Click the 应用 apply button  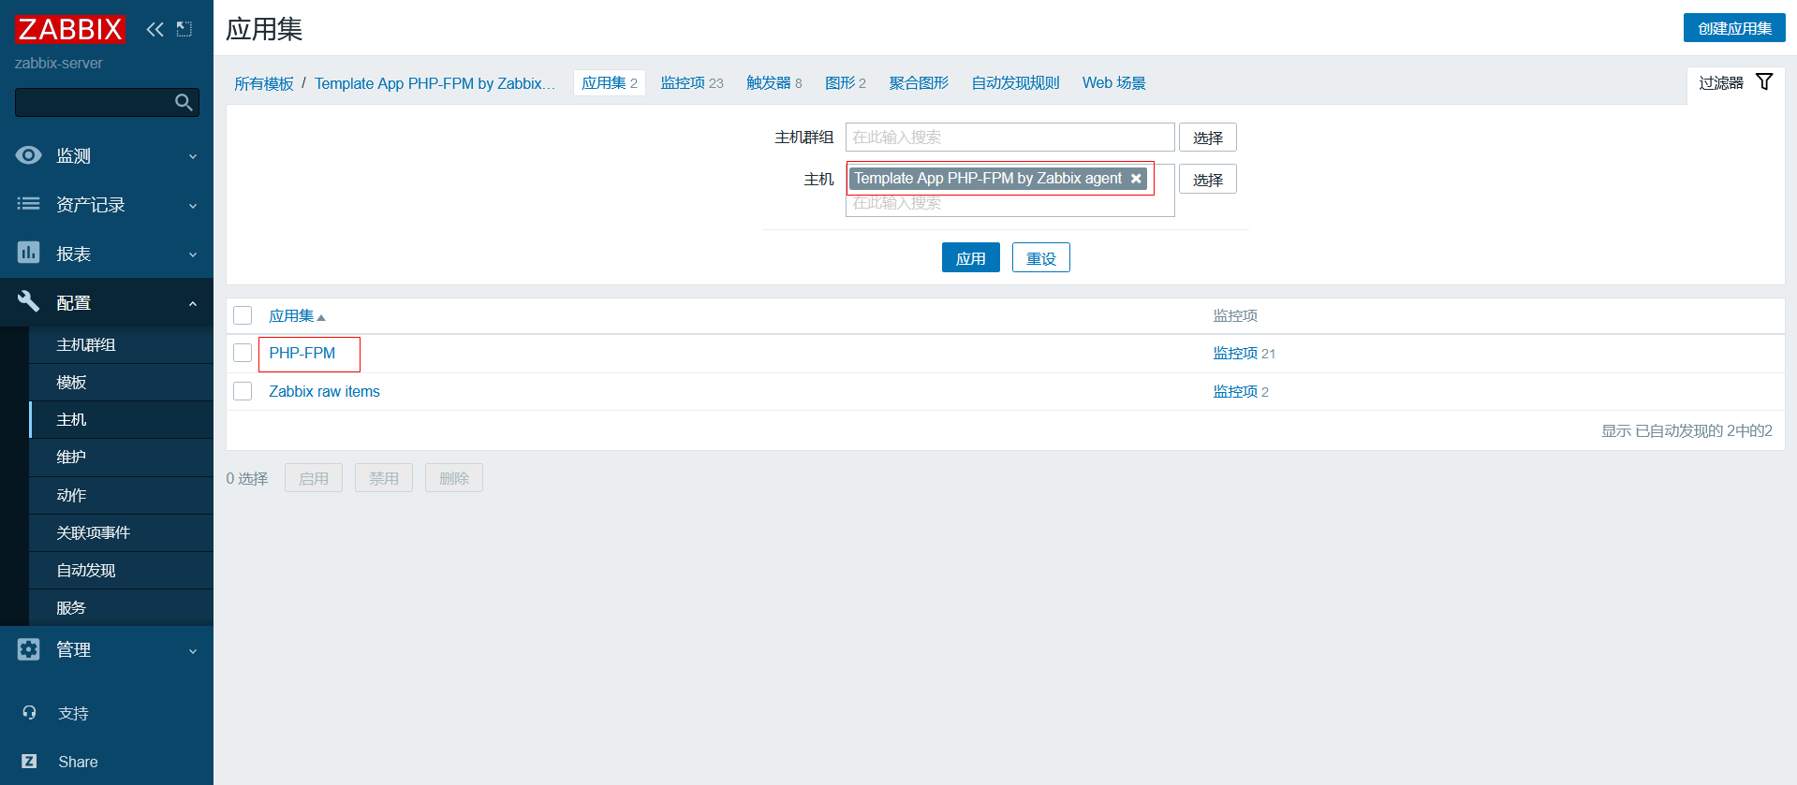click(x=971, y=258)
